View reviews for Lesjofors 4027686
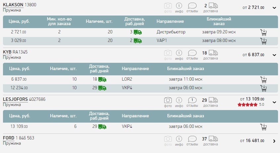 (192, 102)
